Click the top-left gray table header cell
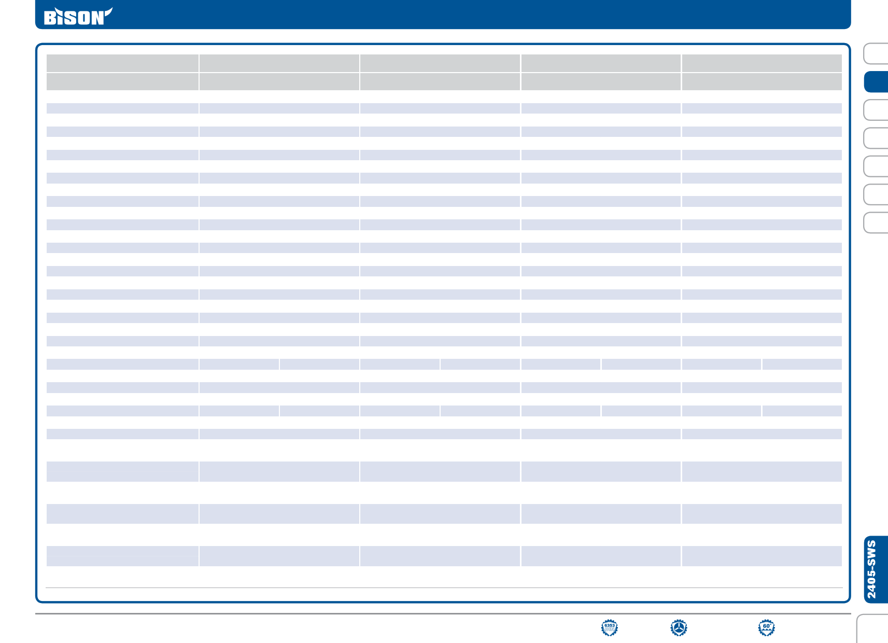The height and width of the screenshot is (643, 888). [x=122, y=63]
